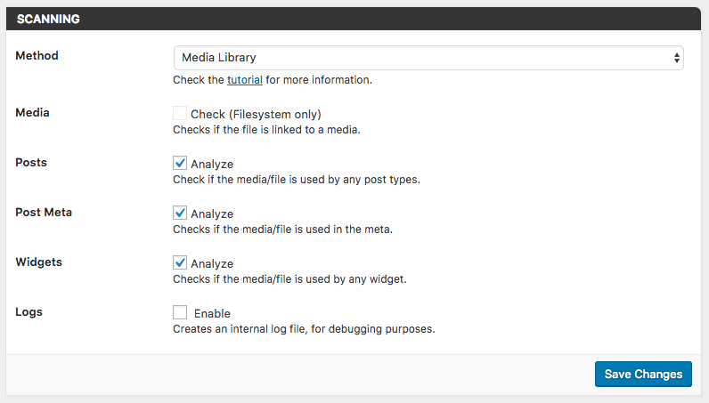Uncheck the Post Meta Analyze checkbox
709x403 pixels.
180,213
